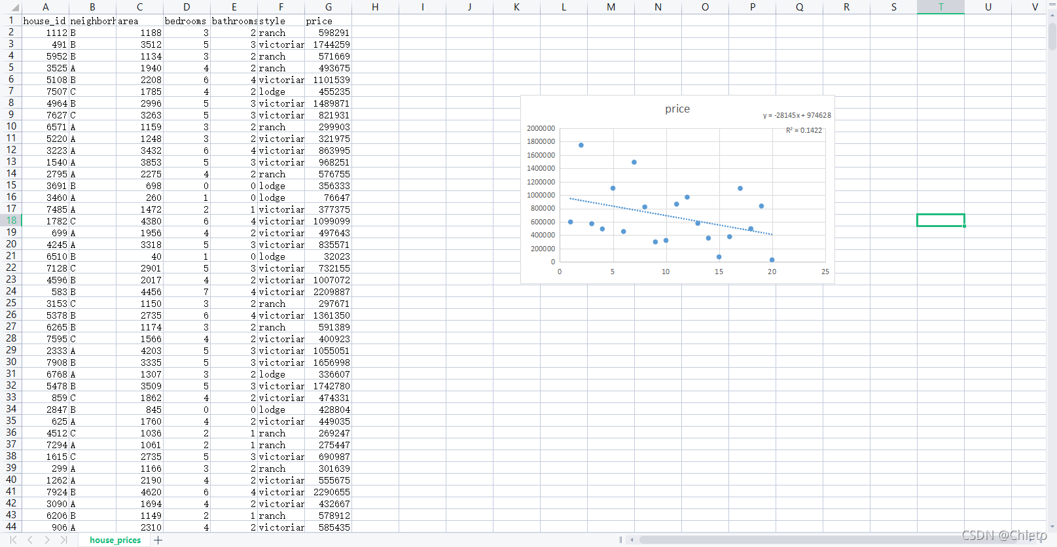Click the price header cell in G1
The image size is (1057, 547).
(x=328, y=21)
